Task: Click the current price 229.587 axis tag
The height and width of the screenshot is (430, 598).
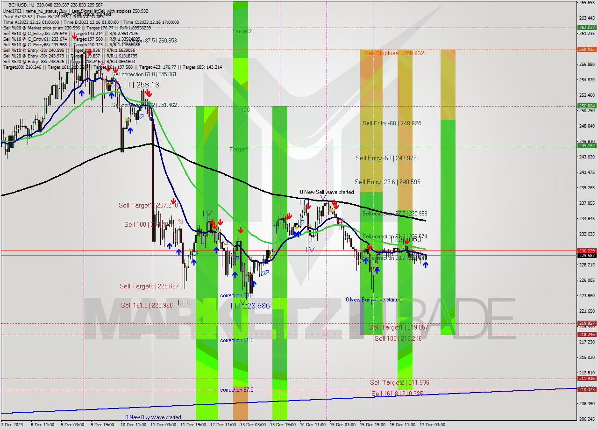Action: pyautogui.click(x=587, y=255)
